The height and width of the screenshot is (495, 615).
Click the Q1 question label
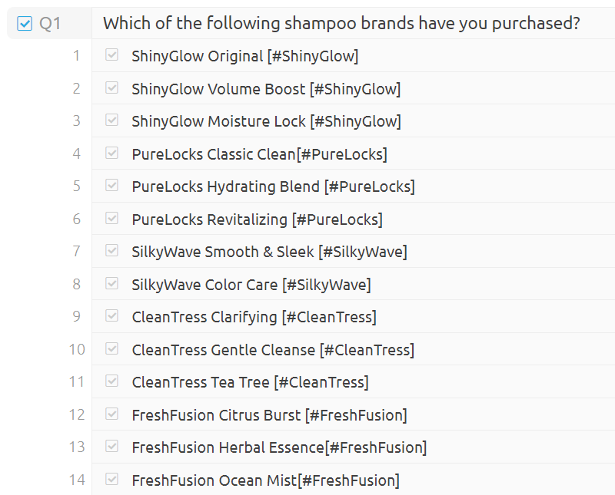(50, 24)
